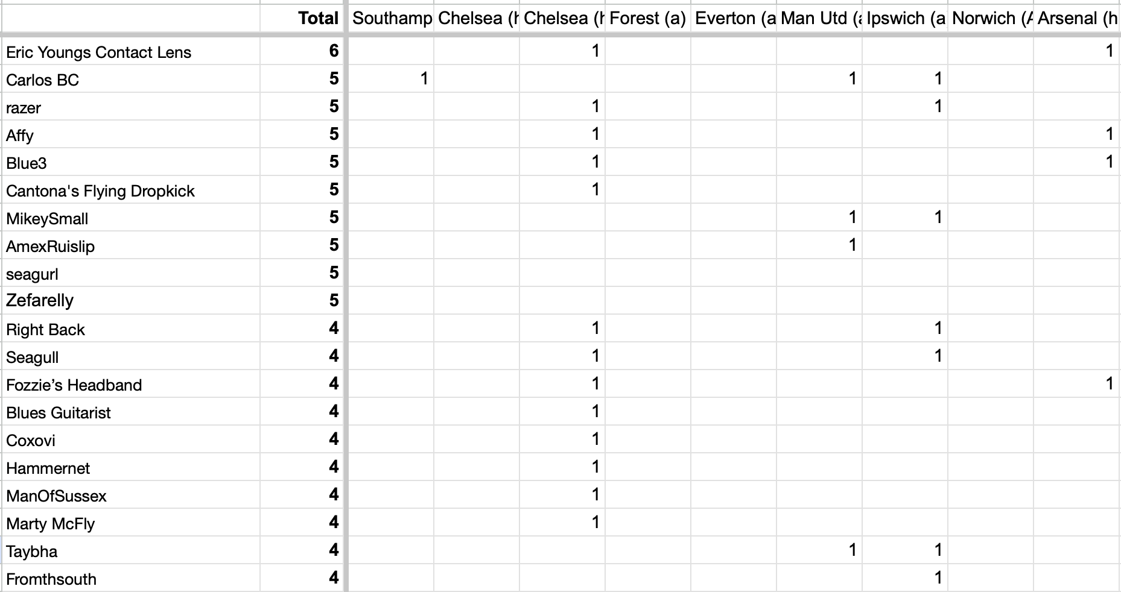
Task: Select the Blues Guitarist name cell
Action: tap(131, 412)
